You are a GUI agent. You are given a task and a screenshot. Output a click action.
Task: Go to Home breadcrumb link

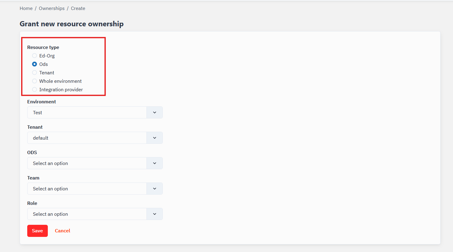[x=26, y=8]
